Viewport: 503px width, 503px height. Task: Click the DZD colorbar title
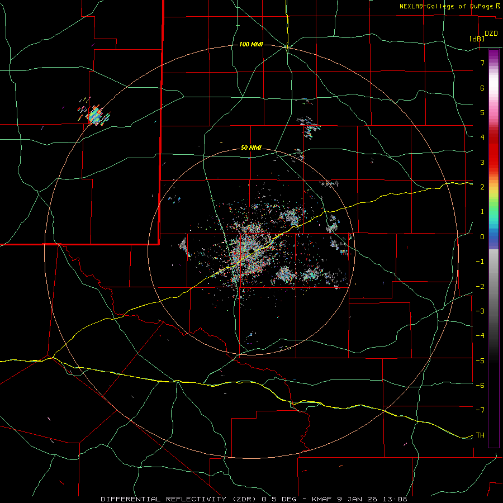(491, 34)
